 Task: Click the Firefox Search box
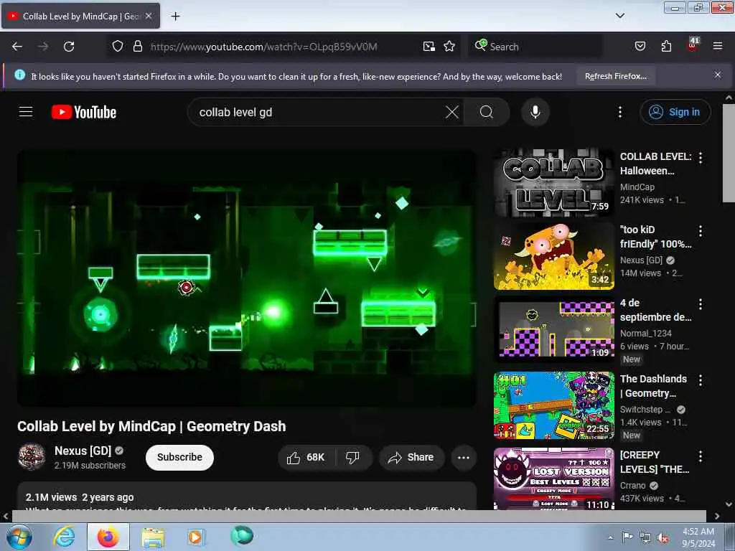coord(534,47)
